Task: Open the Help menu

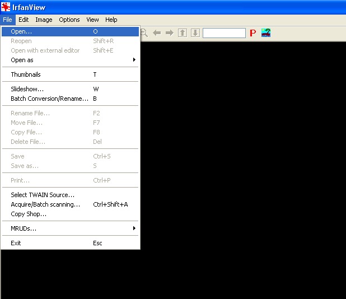Action: pyautogui.click(x=111, y=20)
